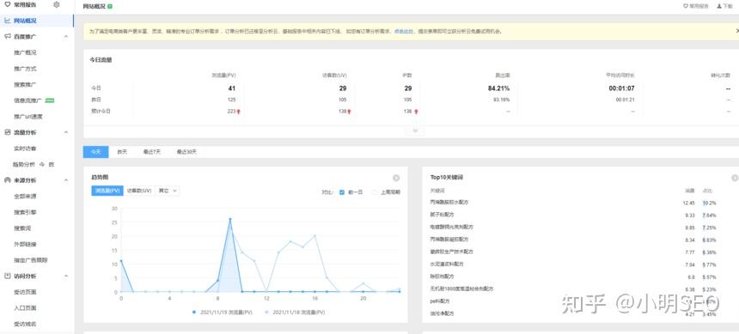The height and width of the screenshot is (334, 739).
Task: Select the 昨天 date tab
Action: (122, 152)
